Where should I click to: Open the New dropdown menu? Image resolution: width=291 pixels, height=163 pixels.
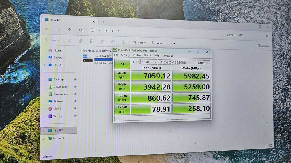coord(52,40)
